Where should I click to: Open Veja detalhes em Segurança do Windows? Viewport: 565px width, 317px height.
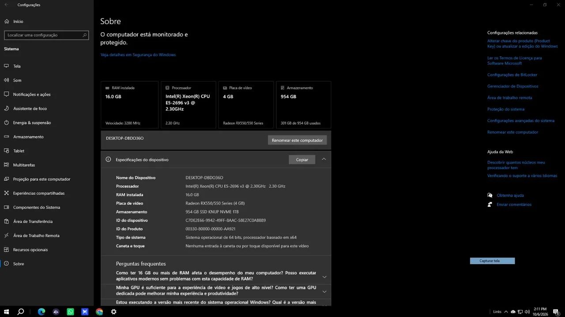138,55
